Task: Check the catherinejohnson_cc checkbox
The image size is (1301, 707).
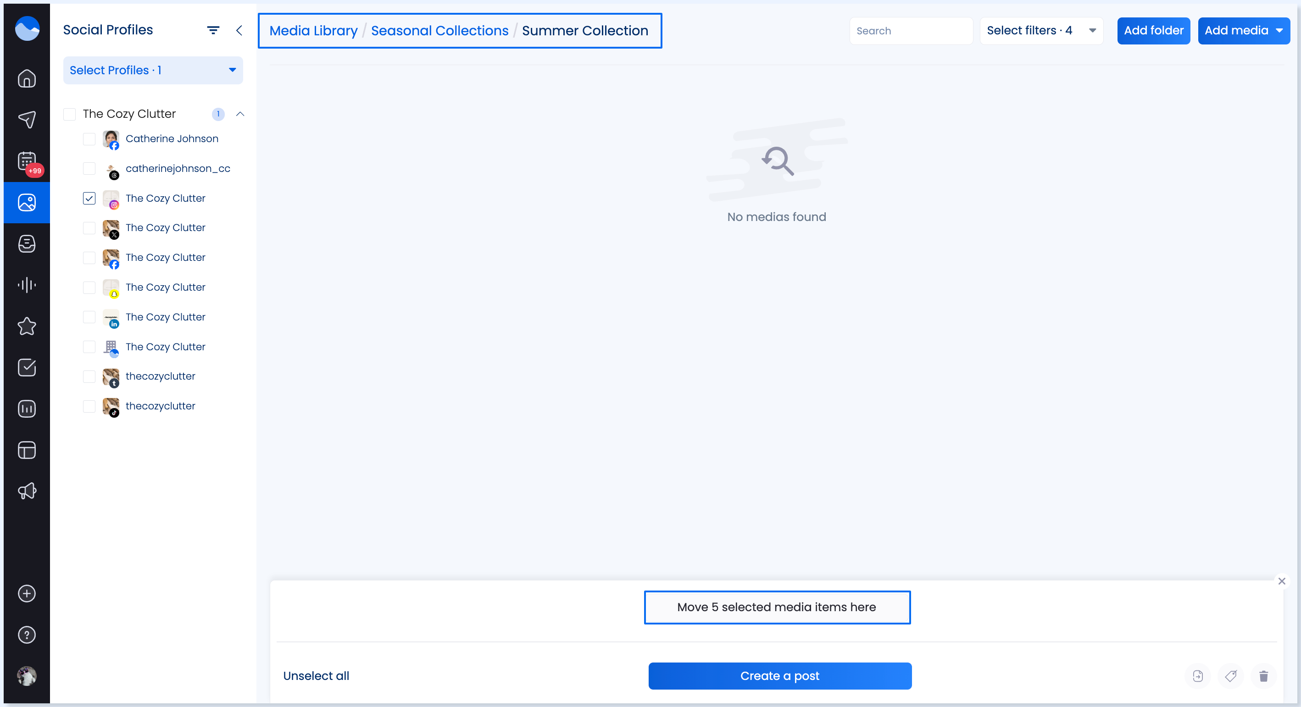Action: 89,169
